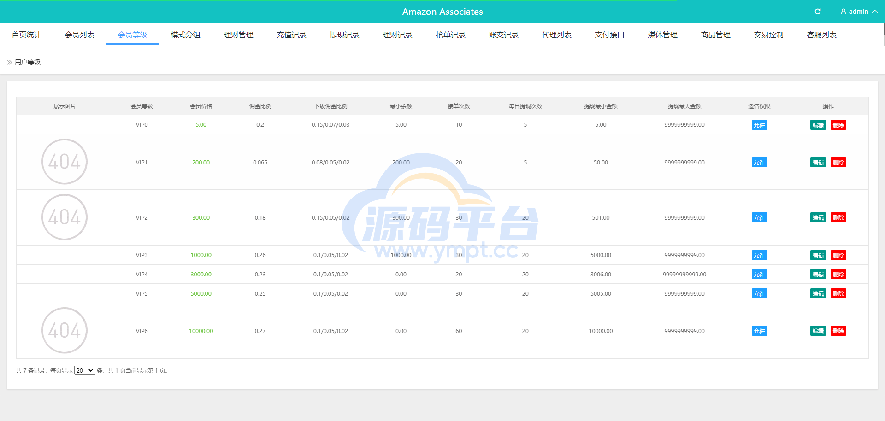Click the 接单次数 column header
This screenshot has width=885, height=421.
[x=459, y=106]
